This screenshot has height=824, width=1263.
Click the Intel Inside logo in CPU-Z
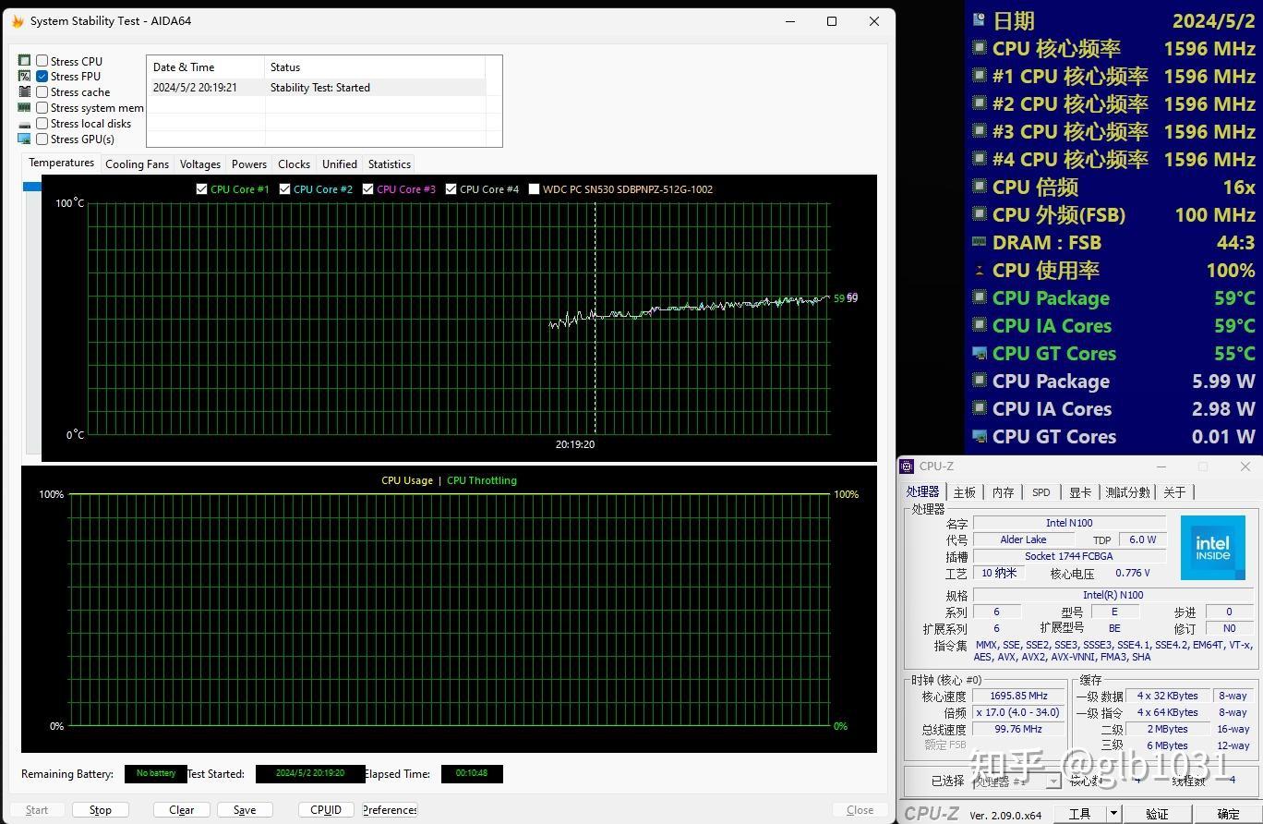tap(1212, 548)
